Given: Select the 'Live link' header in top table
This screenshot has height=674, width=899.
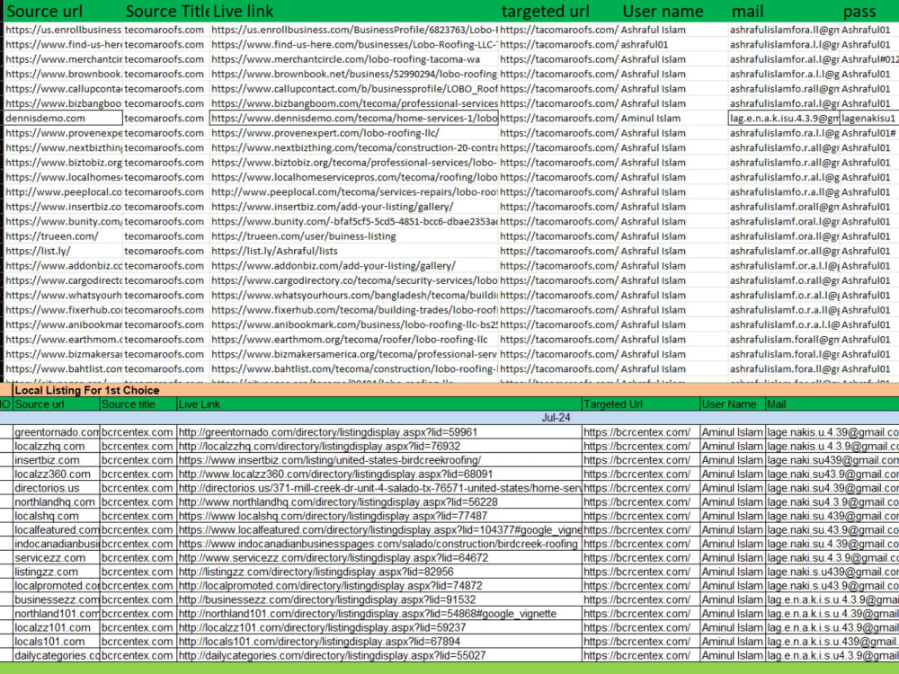Looking at the screenshot, I should (x=243, y=11).
